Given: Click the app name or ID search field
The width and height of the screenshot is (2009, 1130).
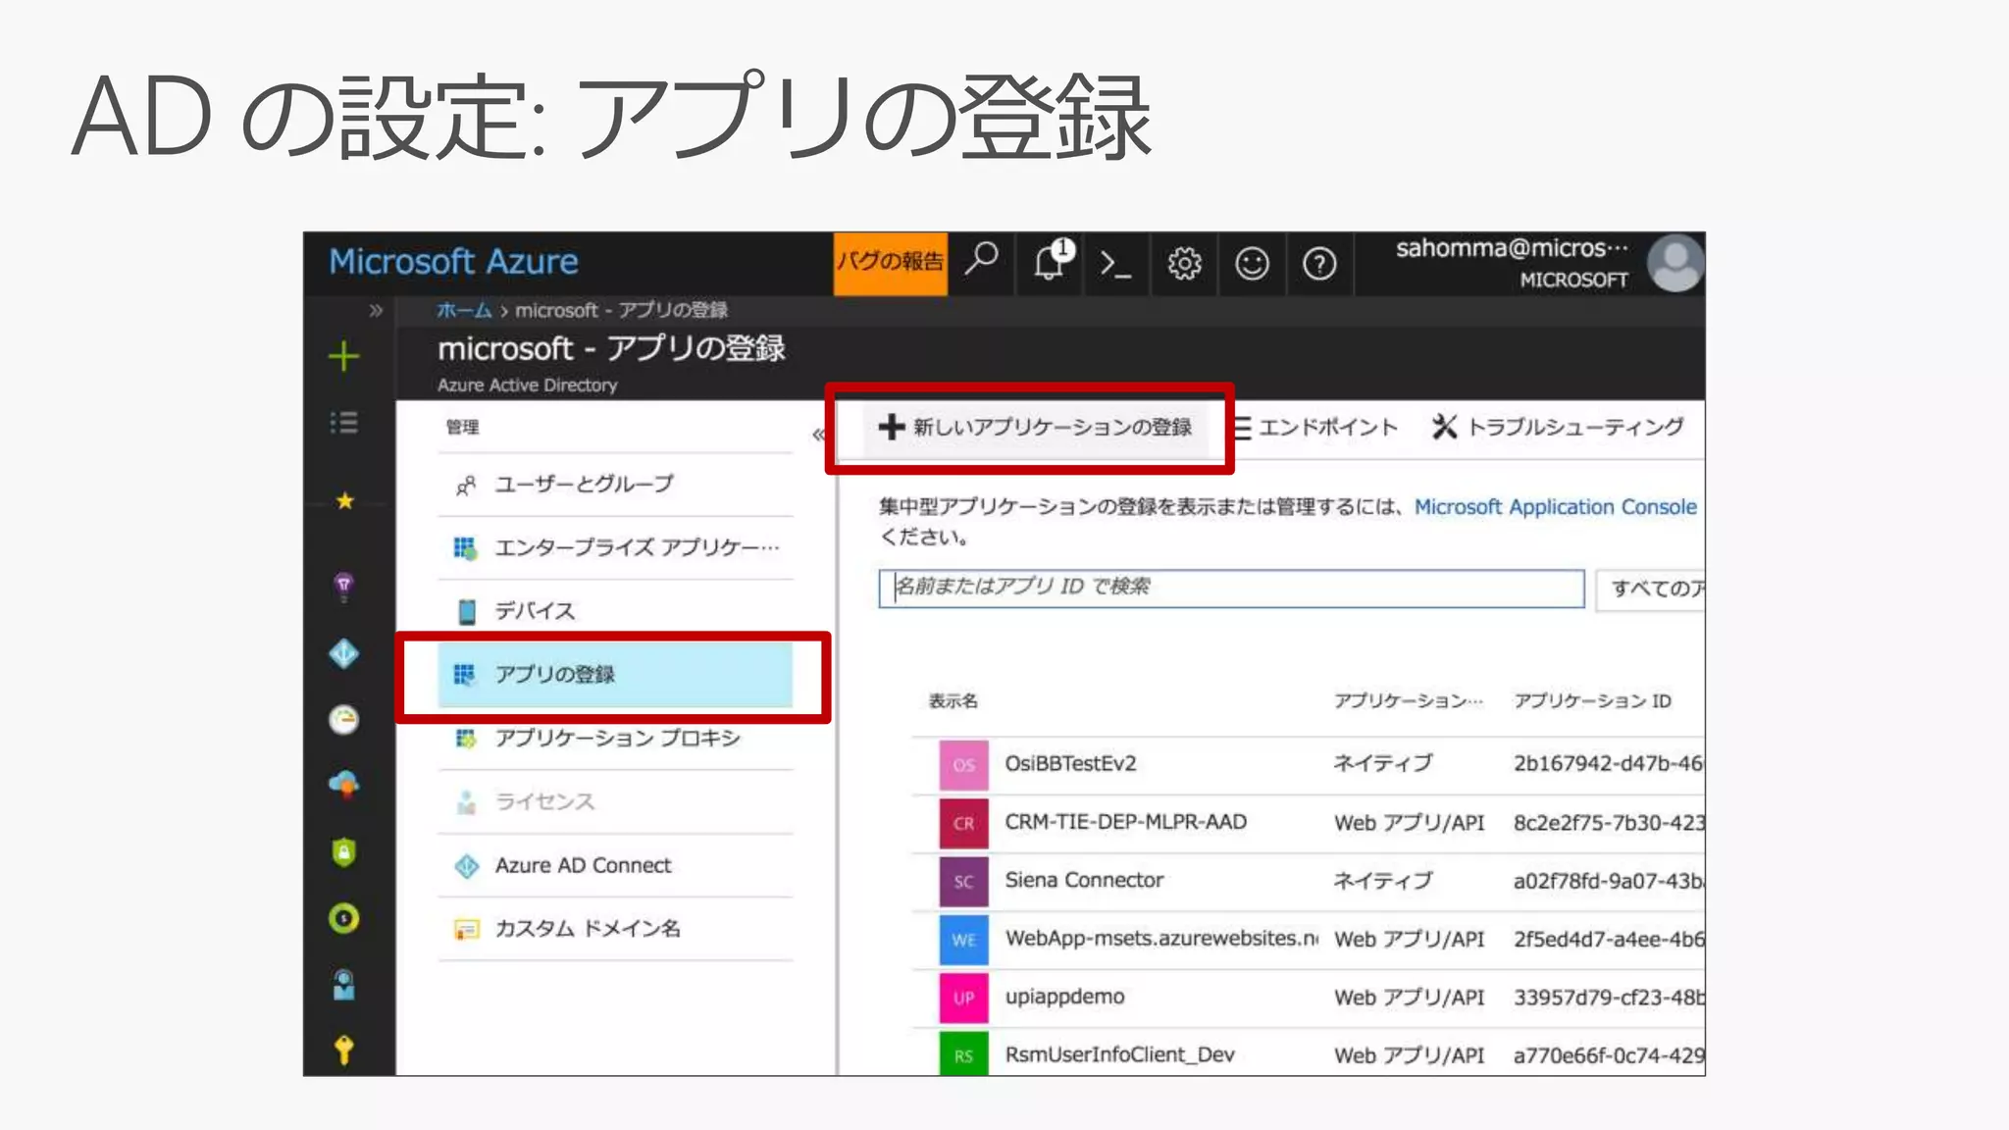Looking at the screenshot, I should [x=1230, y=588].
